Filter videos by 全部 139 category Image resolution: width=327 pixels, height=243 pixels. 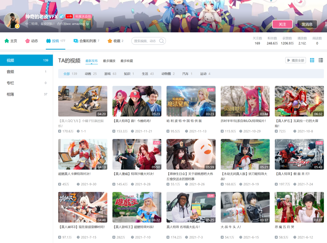[x=70, y=74]
